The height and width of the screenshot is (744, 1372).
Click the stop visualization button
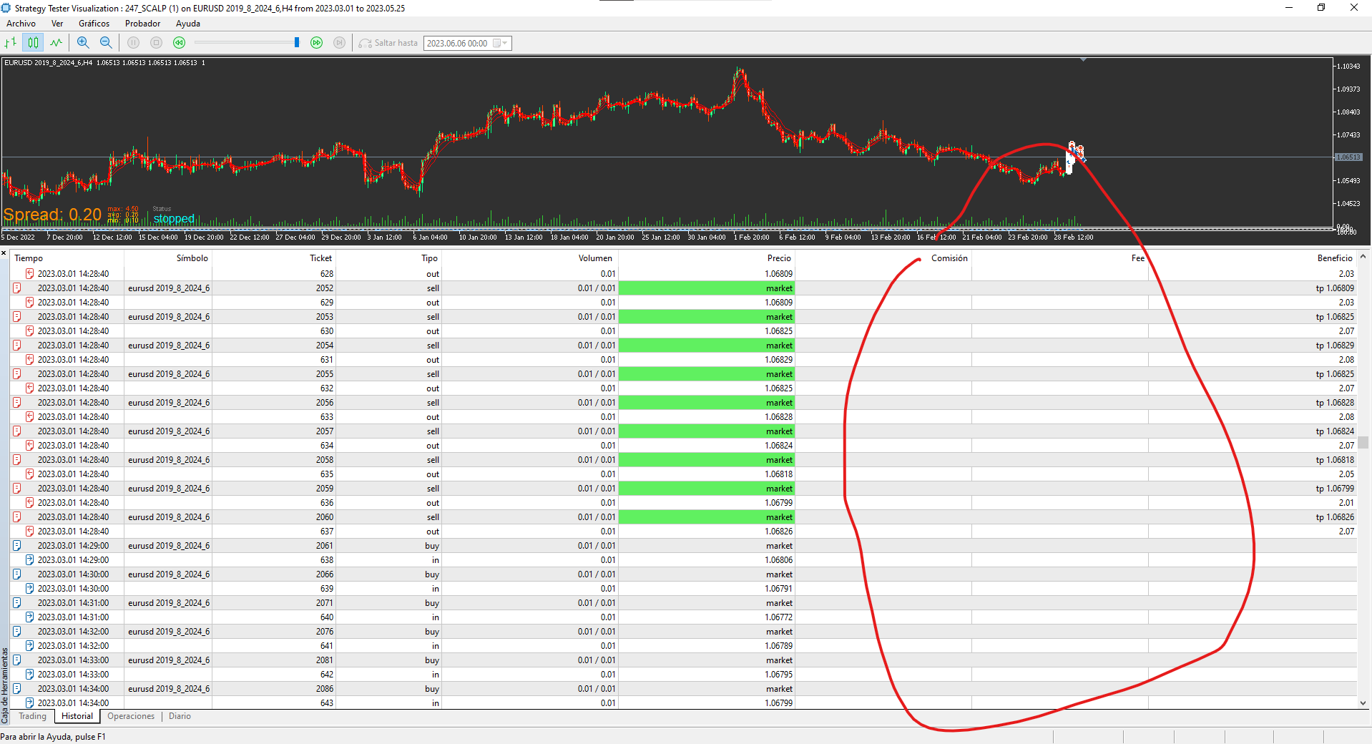(x=156, y=43)
